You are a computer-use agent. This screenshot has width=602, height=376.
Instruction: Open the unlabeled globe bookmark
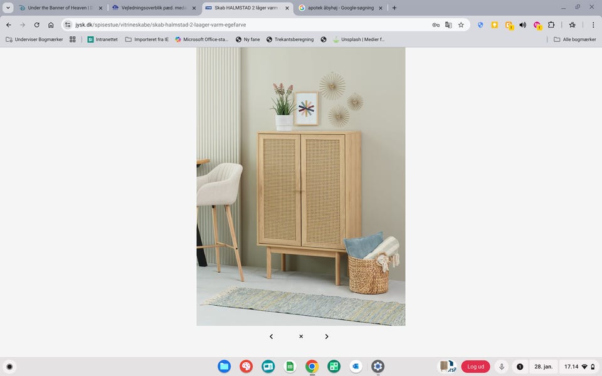324,39
